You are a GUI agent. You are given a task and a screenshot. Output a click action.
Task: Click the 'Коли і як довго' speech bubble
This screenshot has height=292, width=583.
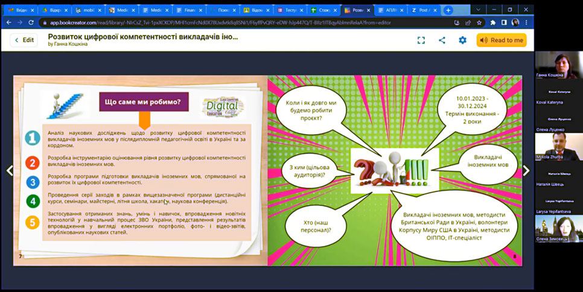311,110
